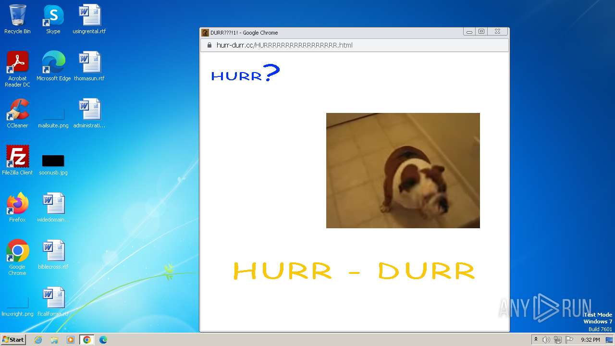The height and width of the screenshot is (346, 615).
Task: Click the blue HURR? text
Action: point(245,74)
